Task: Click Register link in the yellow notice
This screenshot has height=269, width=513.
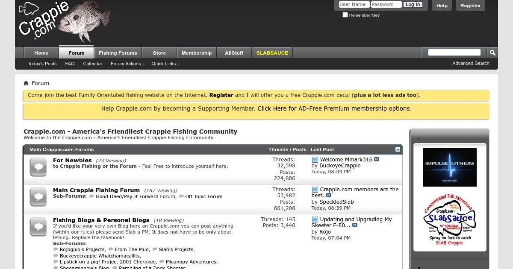Action: [221, 95]
